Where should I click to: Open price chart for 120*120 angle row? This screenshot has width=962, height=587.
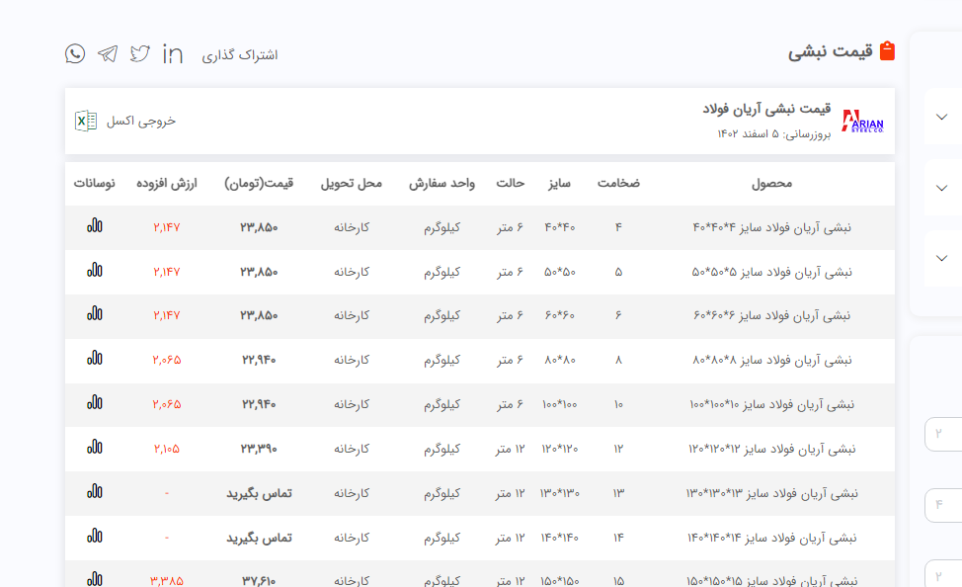95,448
